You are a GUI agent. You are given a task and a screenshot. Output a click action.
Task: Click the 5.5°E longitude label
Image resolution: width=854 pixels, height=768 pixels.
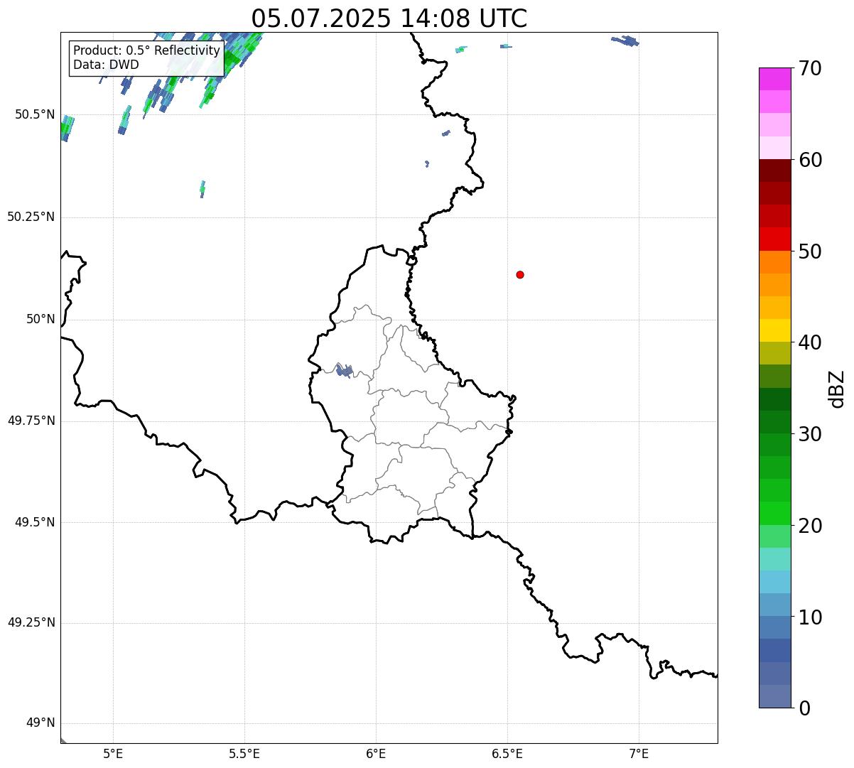pyautogui.click(x=244, y=753)
